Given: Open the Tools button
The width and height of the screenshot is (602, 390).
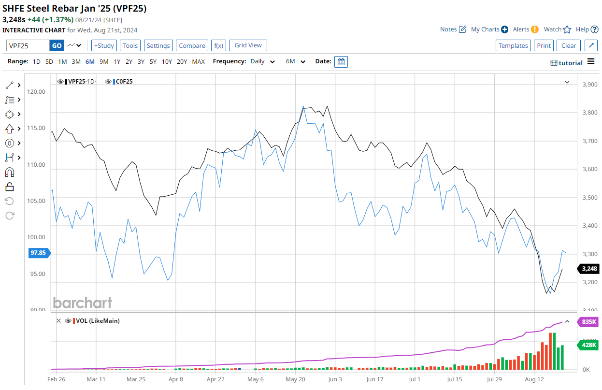Looking at the screenshot, I should tap(130, 45).
